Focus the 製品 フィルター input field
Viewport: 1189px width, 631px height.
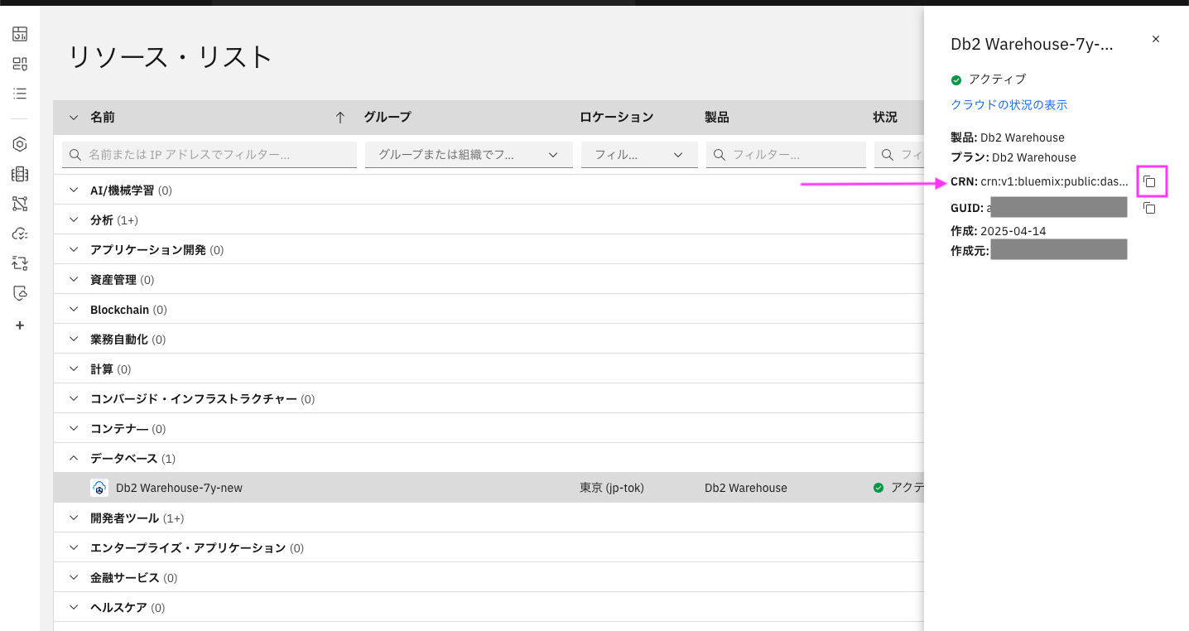point(786,155)
